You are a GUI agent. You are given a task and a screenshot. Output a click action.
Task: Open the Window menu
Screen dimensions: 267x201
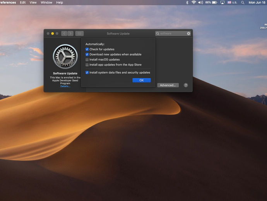(46, 3)
